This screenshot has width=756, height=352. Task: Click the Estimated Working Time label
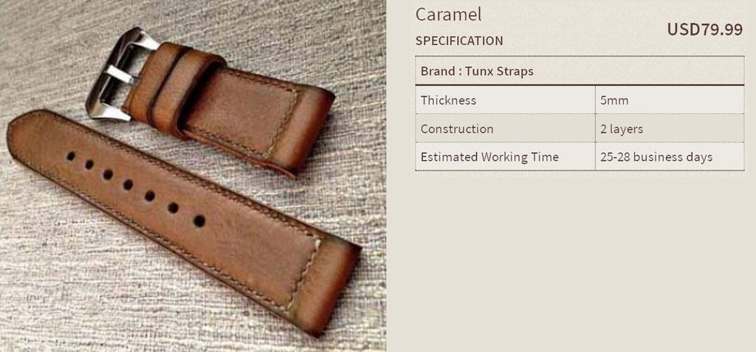[x=489, y=157]
